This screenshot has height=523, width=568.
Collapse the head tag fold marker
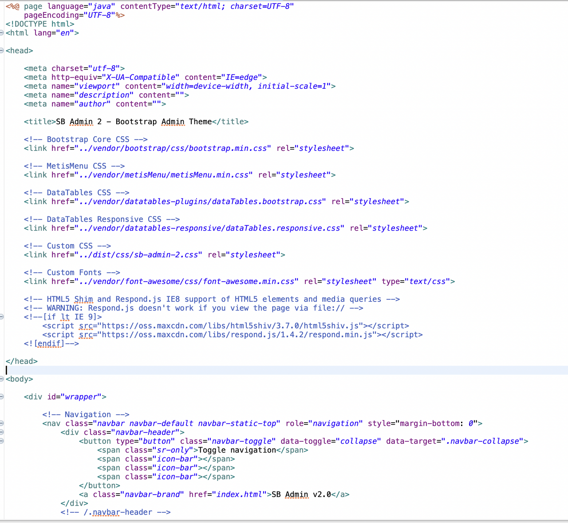(2, 51)
